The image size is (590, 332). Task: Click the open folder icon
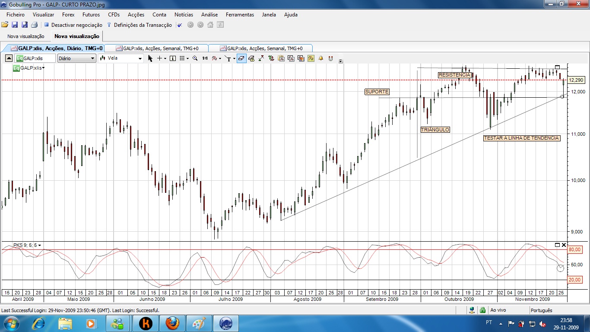point(5,25)
